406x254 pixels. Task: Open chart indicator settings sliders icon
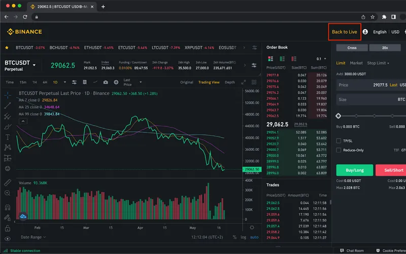pos(74,82)
